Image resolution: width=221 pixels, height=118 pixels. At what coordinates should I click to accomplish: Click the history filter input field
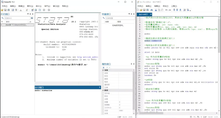pos(17,18)
